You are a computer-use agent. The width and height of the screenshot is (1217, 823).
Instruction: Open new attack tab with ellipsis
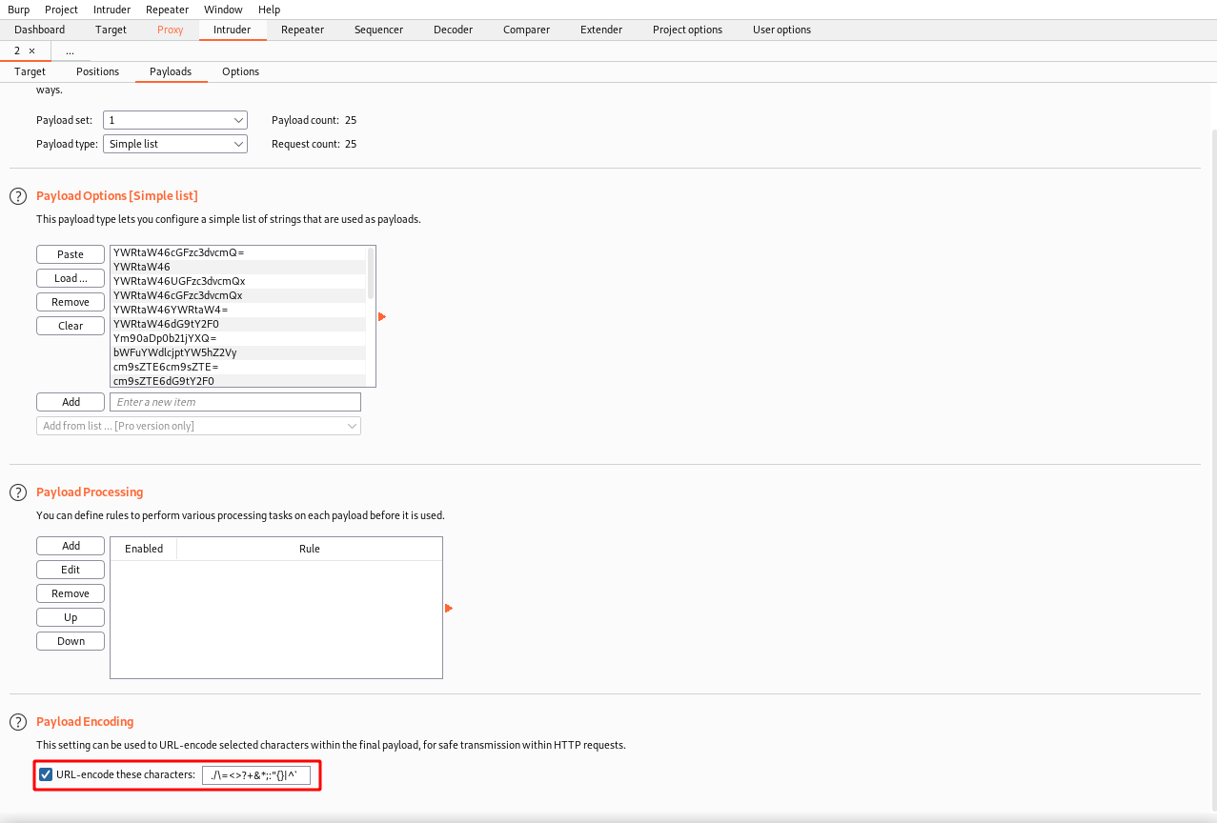click(x=70, y=50)
